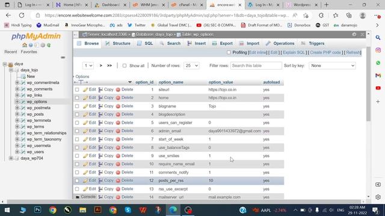
Task: Expand wp_users table node
Action: (17, 152)
